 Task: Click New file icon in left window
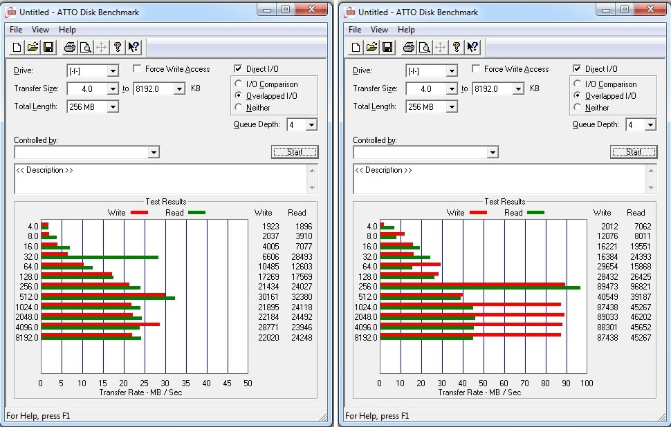(x=17, y=47)
